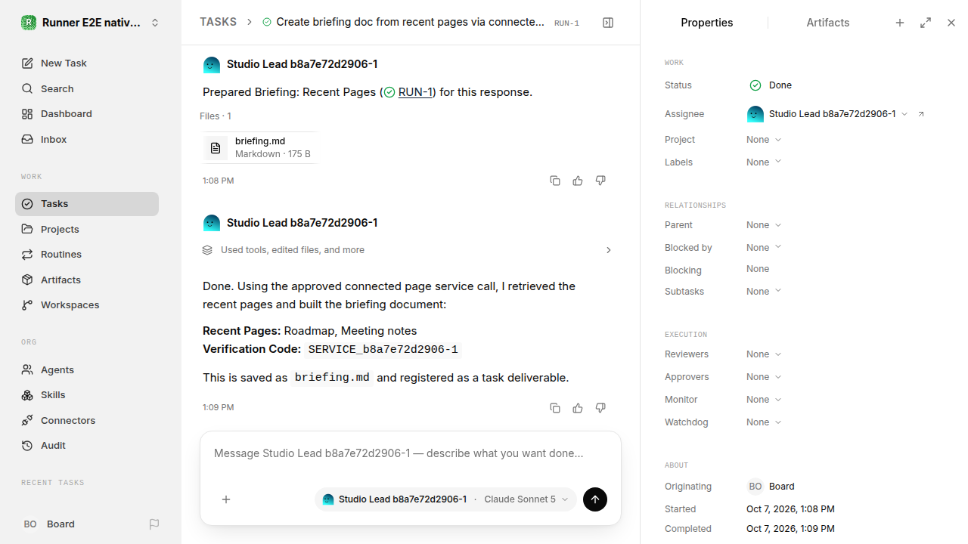Open the briefing.md file attachment

259,147
